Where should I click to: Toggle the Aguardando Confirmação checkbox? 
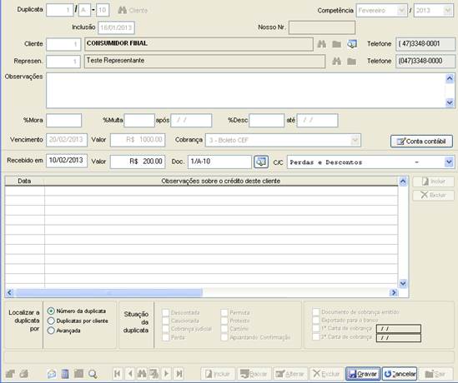pyautogui.click(x=224, y=337)
